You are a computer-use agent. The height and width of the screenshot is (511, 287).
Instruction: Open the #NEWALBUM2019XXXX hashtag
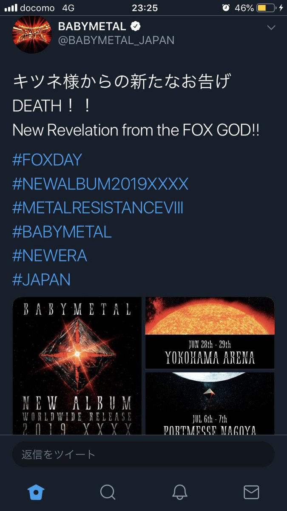[100, 184]
